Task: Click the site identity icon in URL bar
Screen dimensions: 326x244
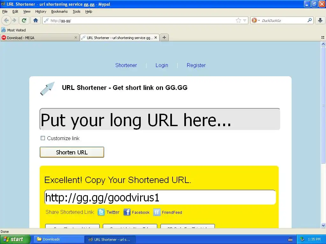Action: click(x=46, y=20)
